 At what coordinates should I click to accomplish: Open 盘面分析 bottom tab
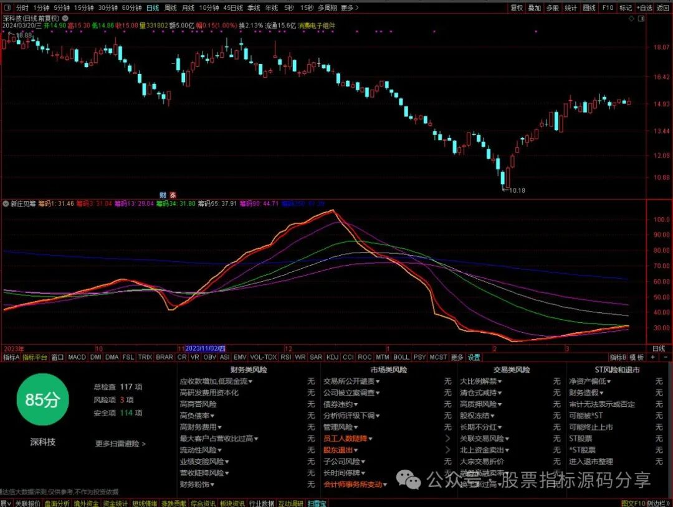pos(57,503)
